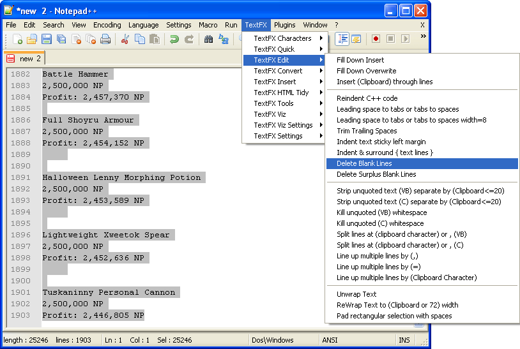Open the Language menu
Image resolution: width=520 pixels, height=349 pixels.
click(143, 25)
